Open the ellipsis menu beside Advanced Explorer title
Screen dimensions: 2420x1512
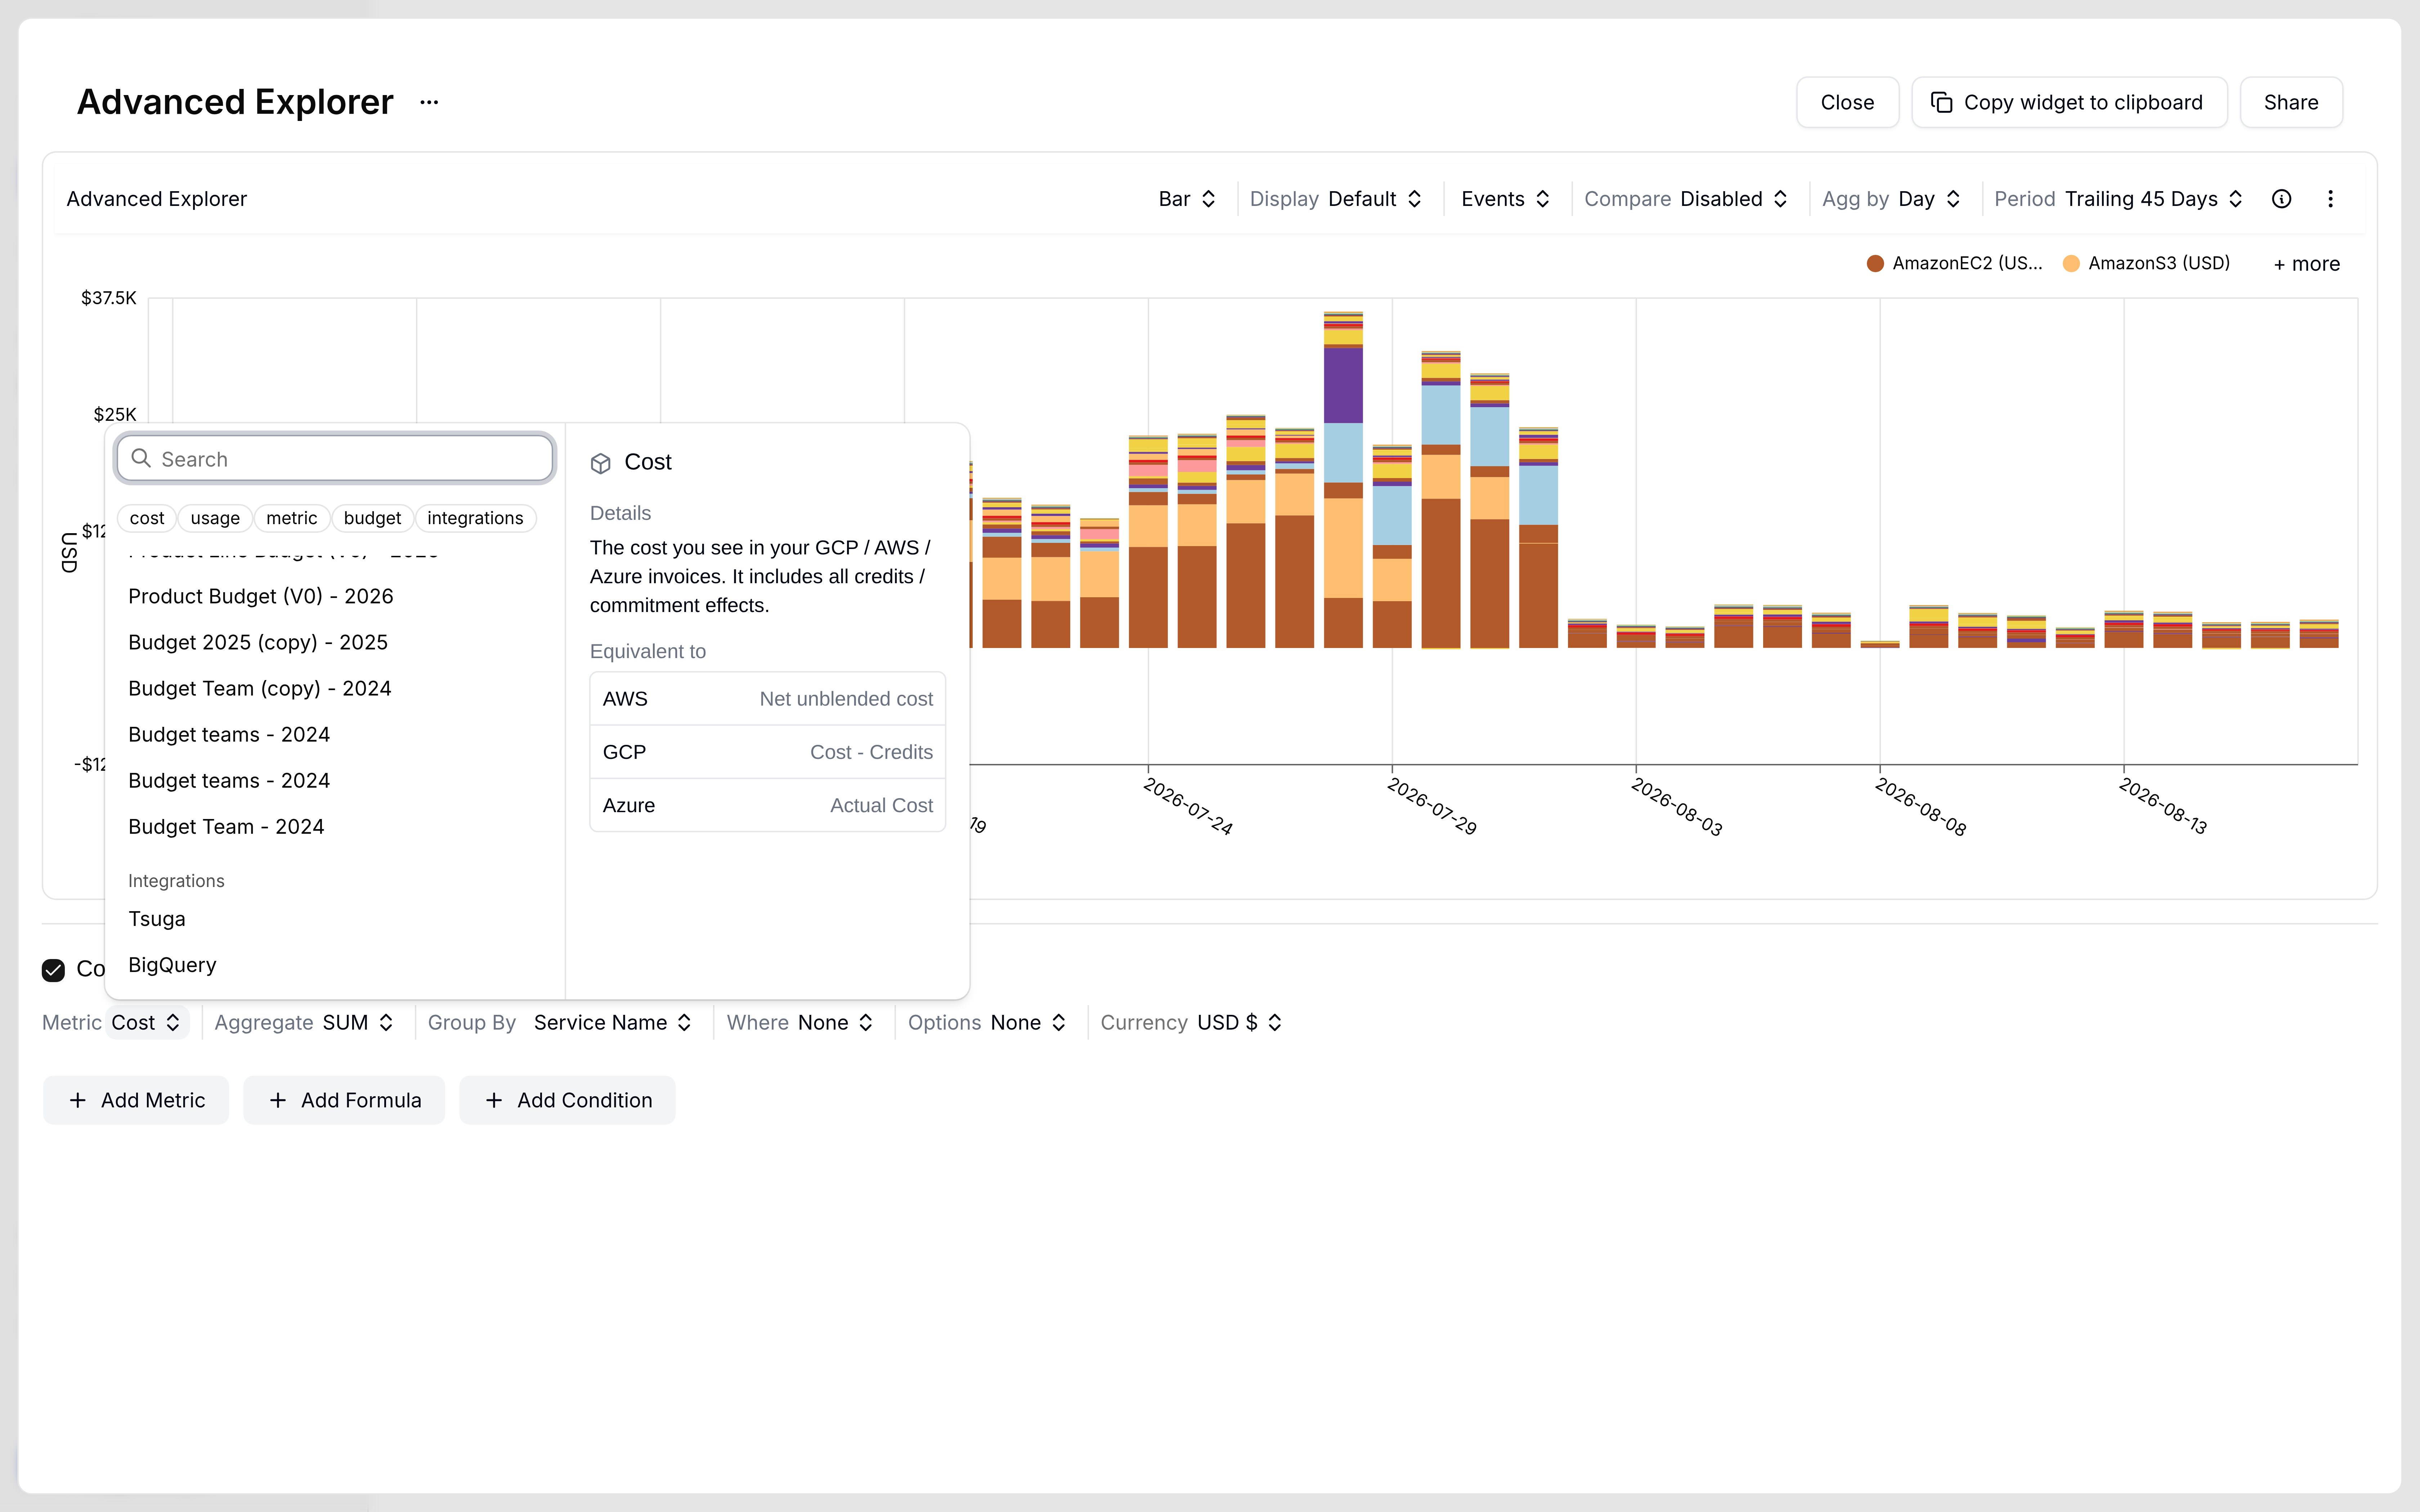[x=429, y=102]
